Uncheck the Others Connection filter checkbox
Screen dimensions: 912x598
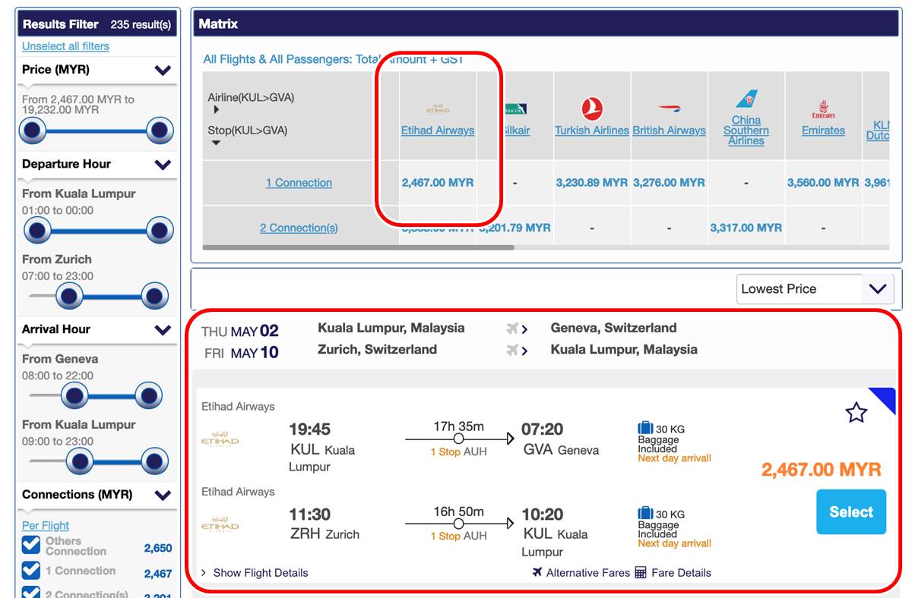(31, 545)
